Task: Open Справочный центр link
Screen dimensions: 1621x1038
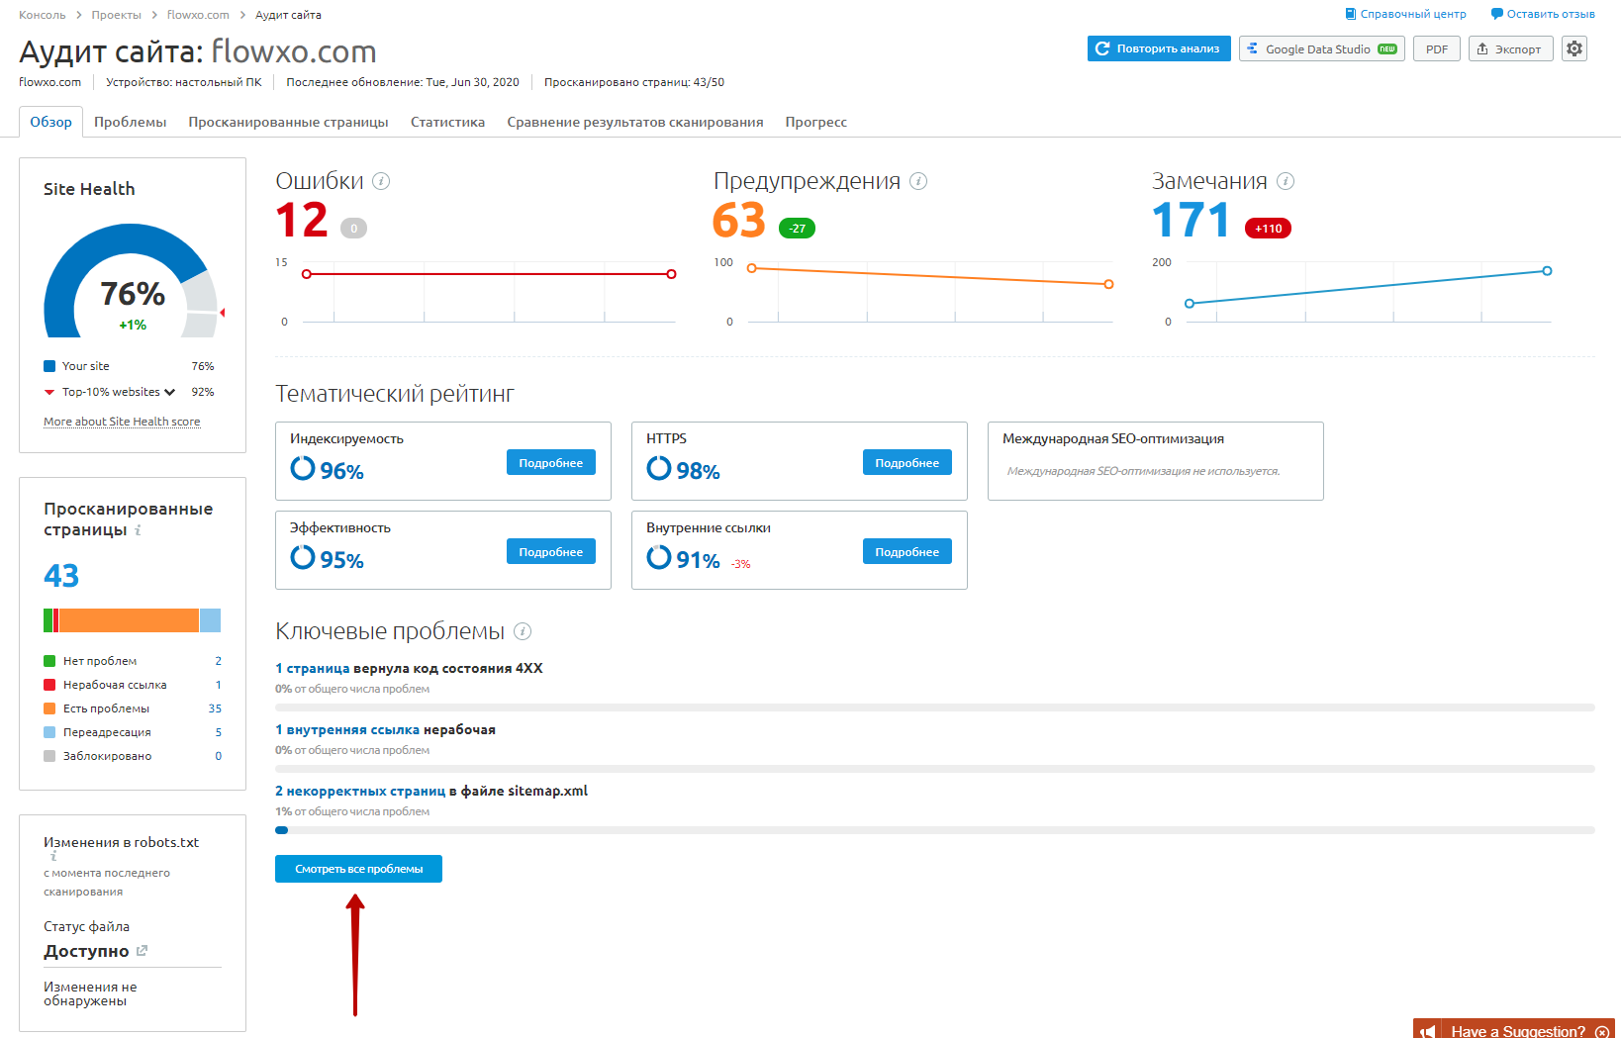Action: pyautogui.click(x=1413, y=14)
